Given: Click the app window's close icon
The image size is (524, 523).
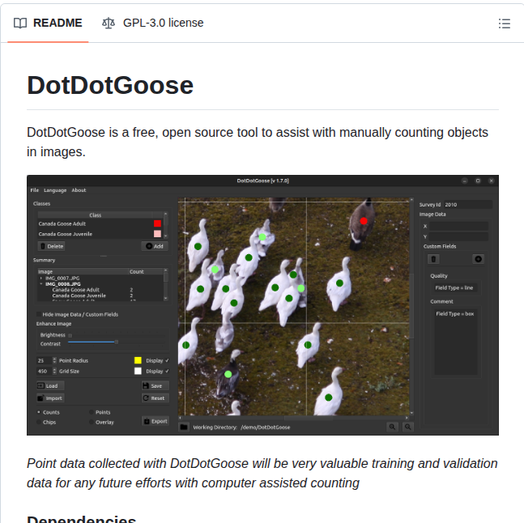Looking at the screenshot, I should click(x=492, y=181).
